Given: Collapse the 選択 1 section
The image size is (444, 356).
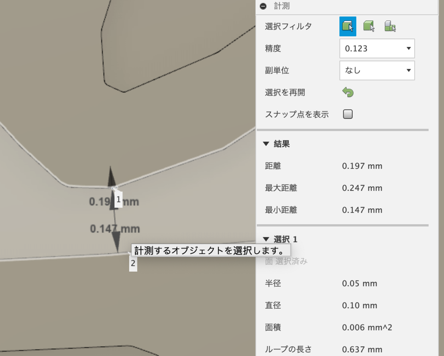Looking at the screenshot, I should pos(266,239).
